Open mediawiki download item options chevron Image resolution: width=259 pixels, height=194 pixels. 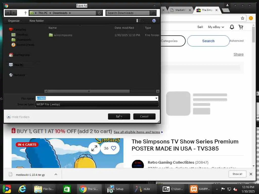coord(56,174)
